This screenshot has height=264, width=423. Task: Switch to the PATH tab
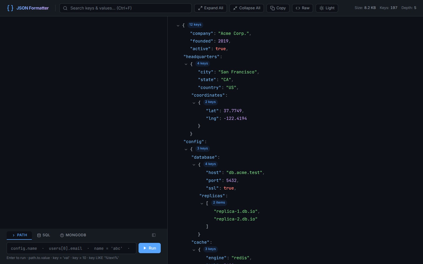[19, 235]
